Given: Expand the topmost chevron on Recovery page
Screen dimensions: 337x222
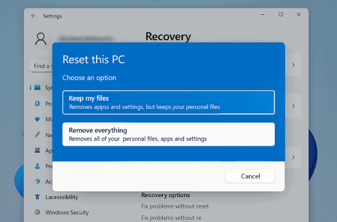Looking at the screenshot, I should [x=293, y=65].
